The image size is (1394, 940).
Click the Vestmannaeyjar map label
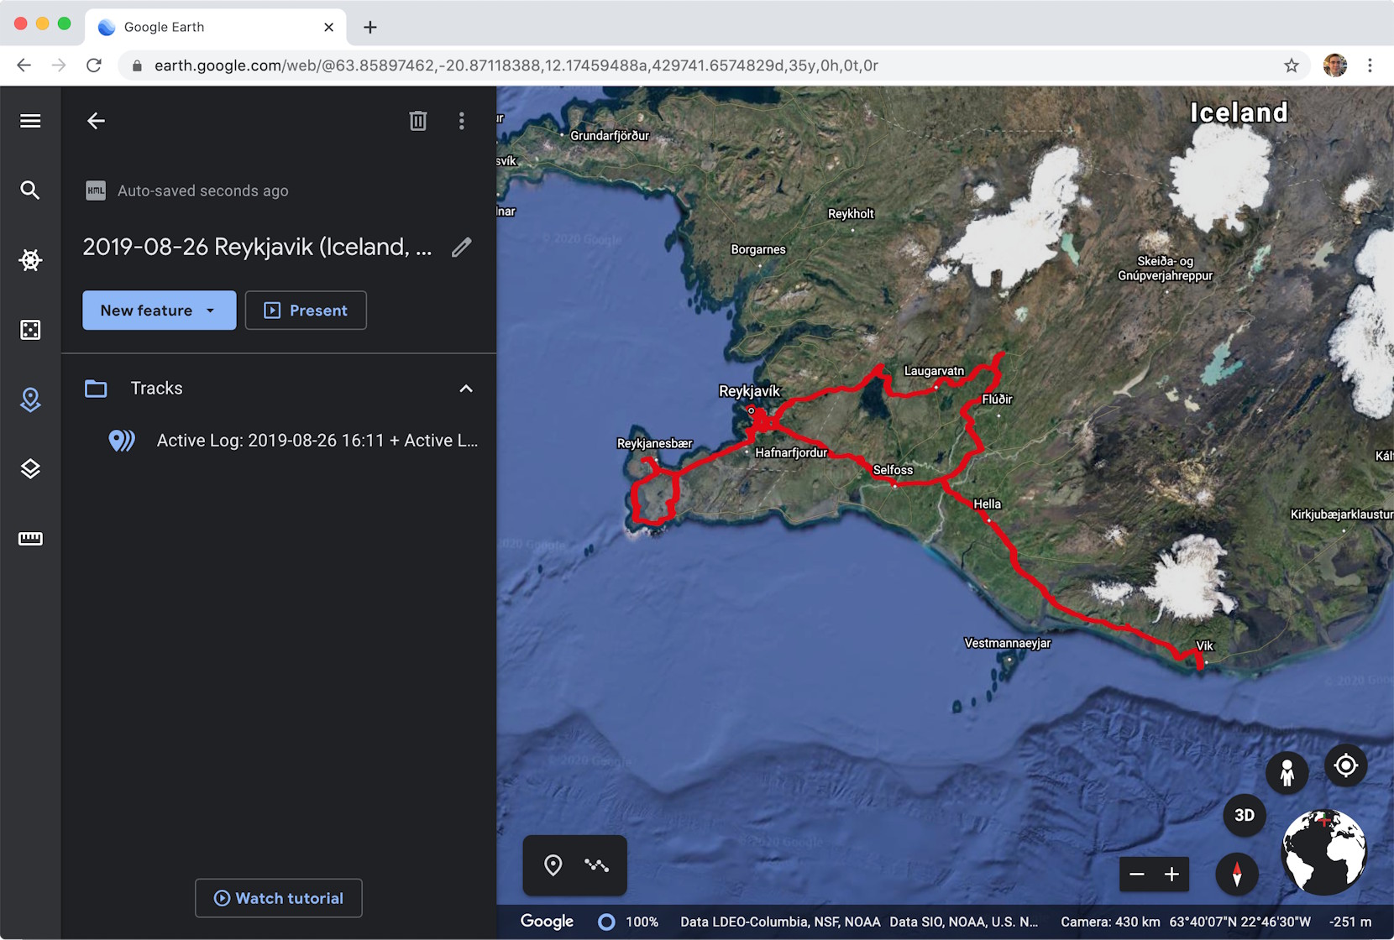coord(1008,644)
